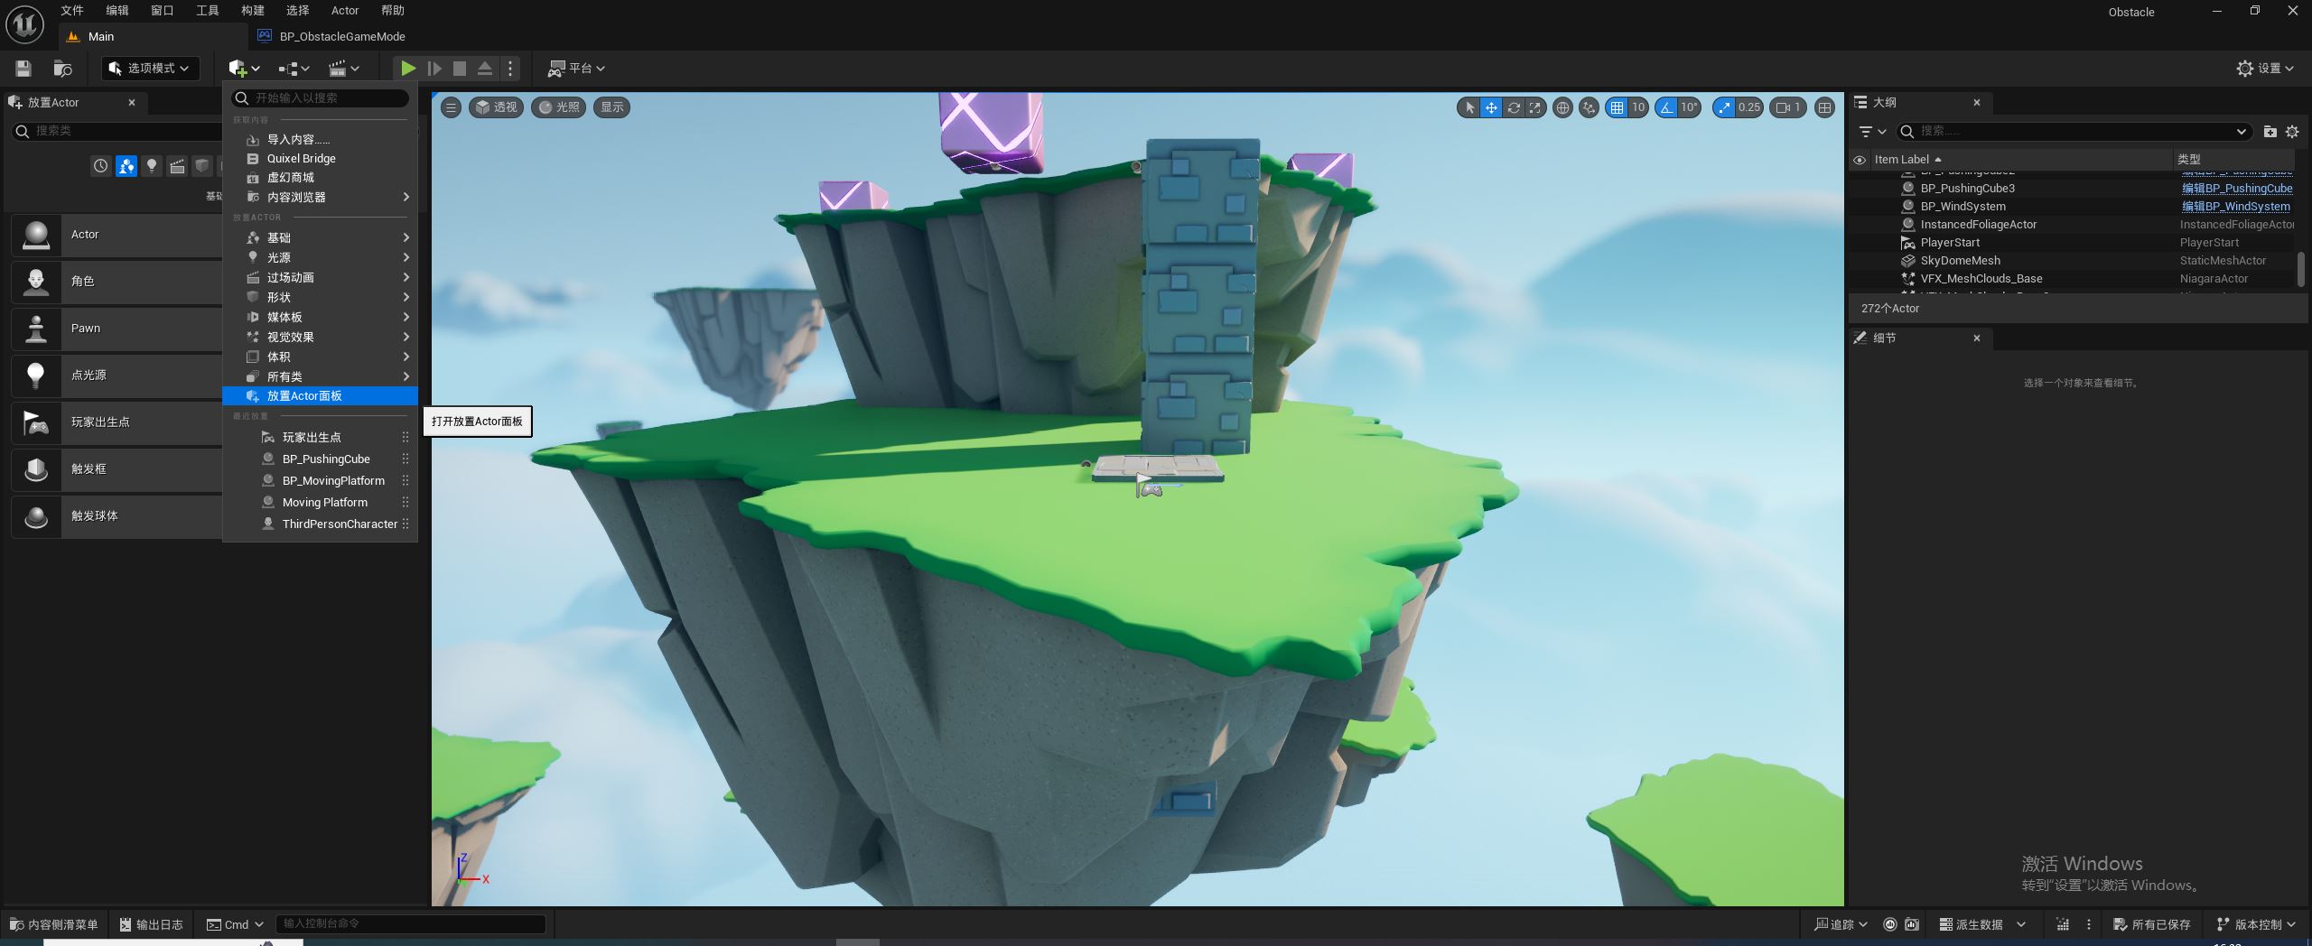The image size is (2312, 946).
Task: Toggle the visibility eye column in the outliner
Action: click(1860, 160)
